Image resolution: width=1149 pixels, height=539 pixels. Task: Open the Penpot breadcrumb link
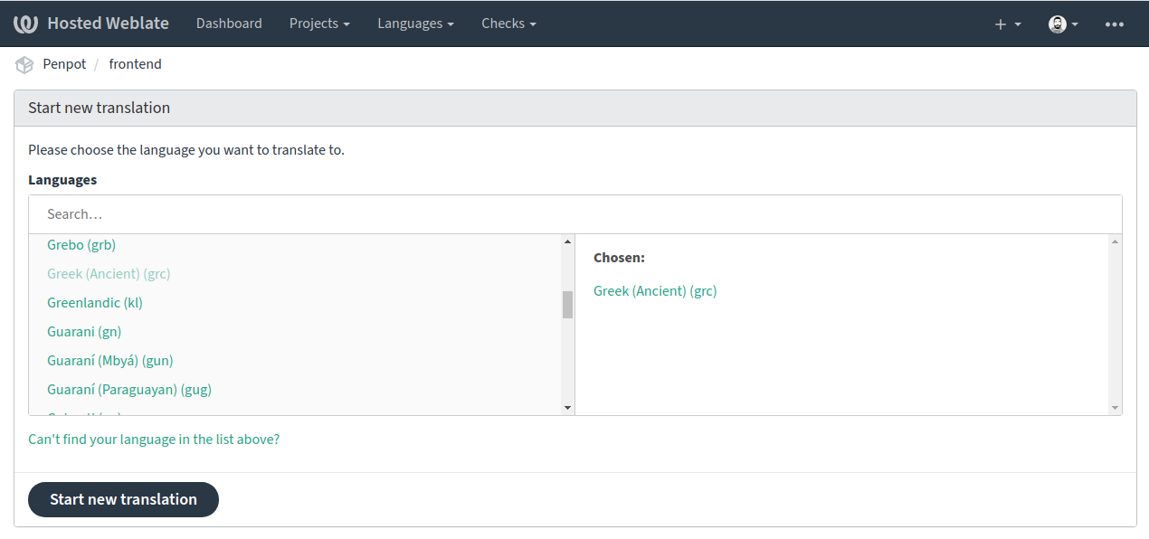tap(64, 64)
